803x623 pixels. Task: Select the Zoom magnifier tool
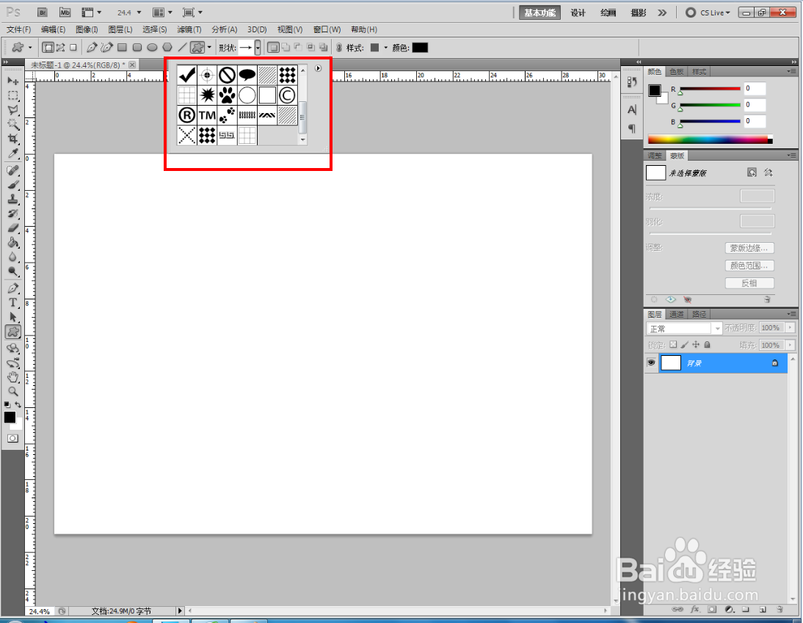12,392
